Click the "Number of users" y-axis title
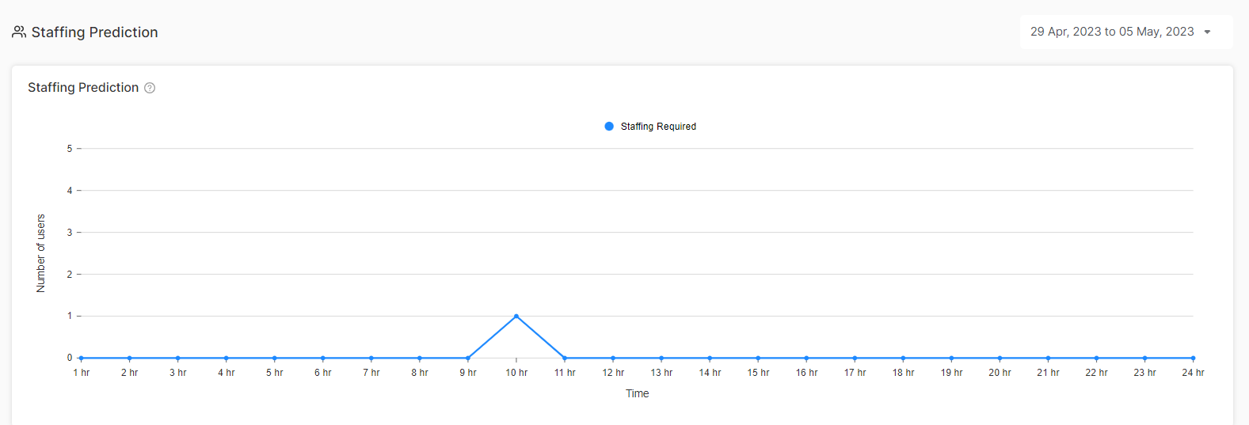The width and height of the screenshot is (1249, 425). tap(41, 253)
